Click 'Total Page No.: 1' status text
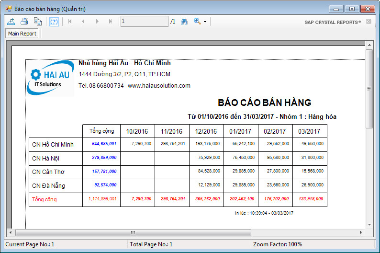 (x=151, y=244)
